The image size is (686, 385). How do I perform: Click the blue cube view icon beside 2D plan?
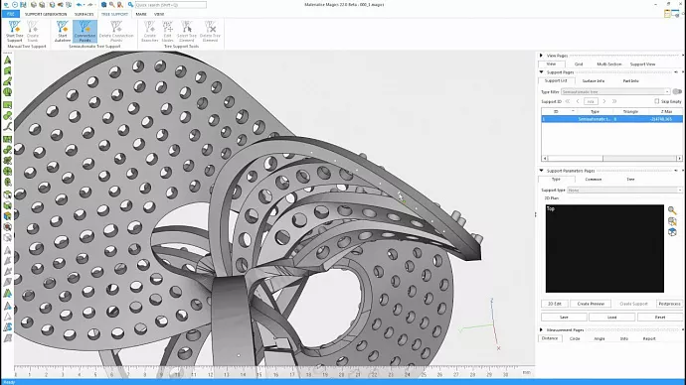click(672, 232)
